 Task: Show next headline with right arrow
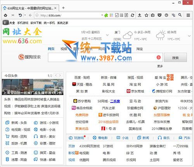pyautogui.click(x=60, y=75)
